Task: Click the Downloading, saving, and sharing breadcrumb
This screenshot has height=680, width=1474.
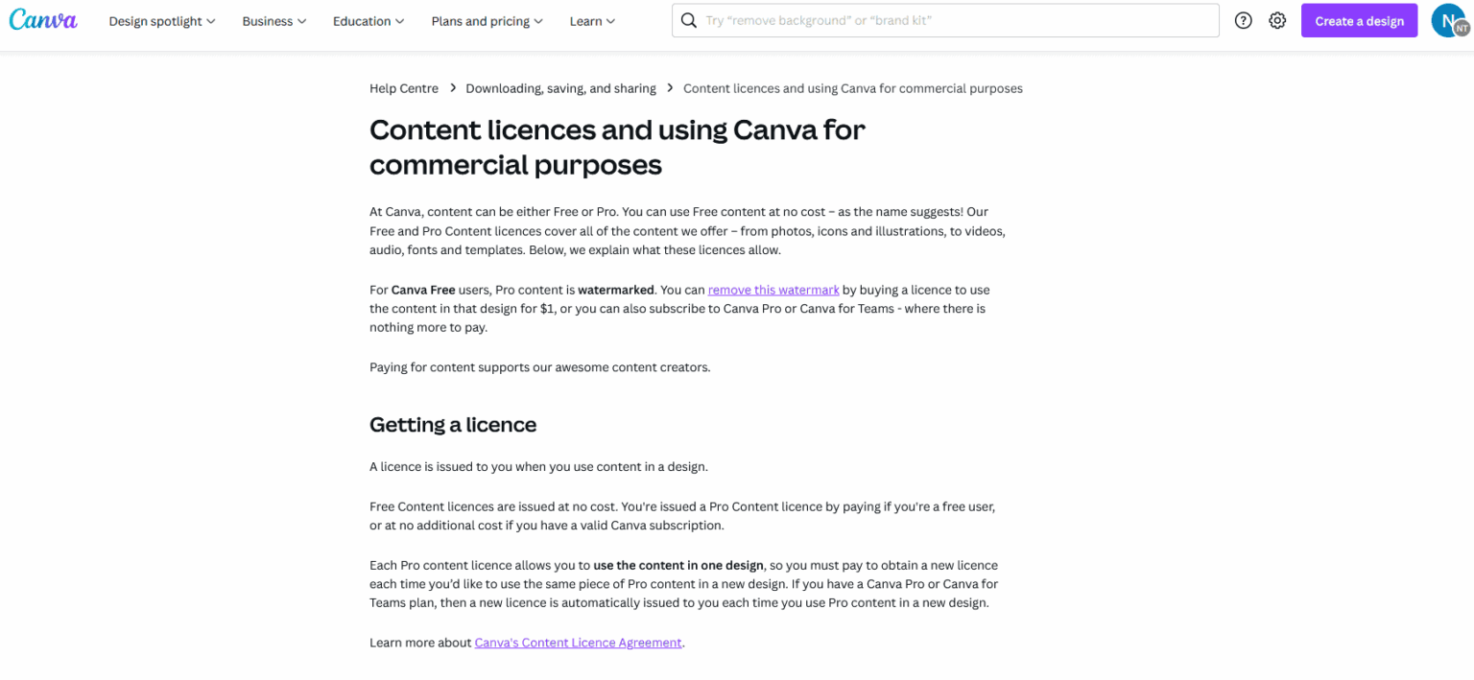Action: pos(560,87)
